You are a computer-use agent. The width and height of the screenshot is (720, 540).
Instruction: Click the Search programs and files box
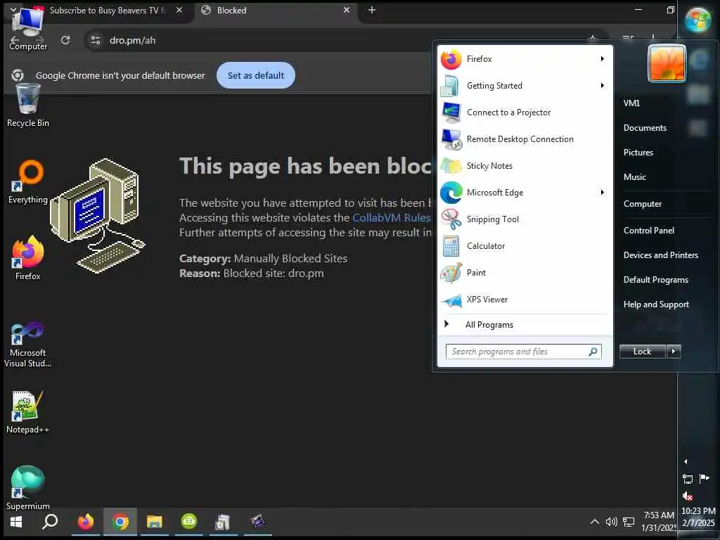[x=523, y=352]
